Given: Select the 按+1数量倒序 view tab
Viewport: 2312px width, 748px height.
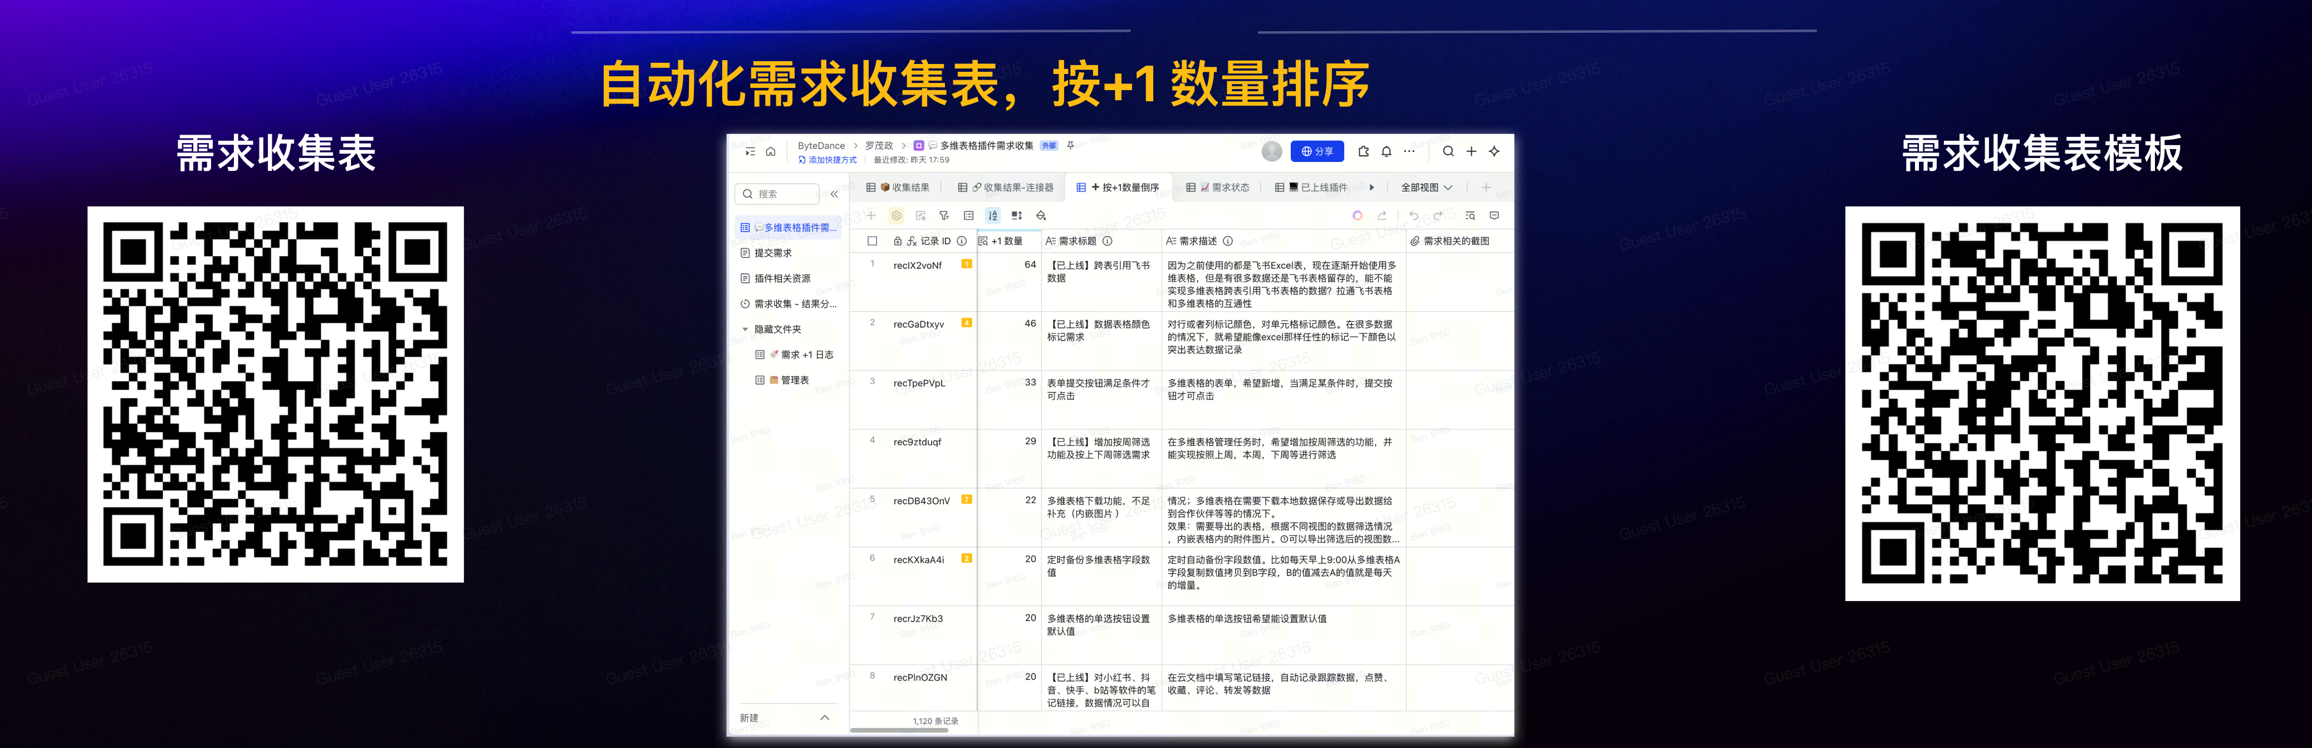Looking at the screenshot, I should (1118, 188).
